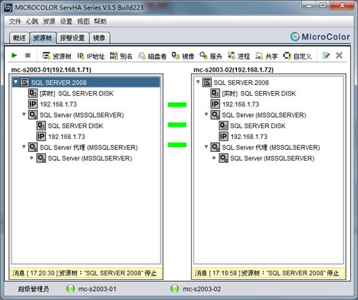This screenshot has width=358, height=300.
Task: Add a 别名 alias resource
Action: [x=121, y=56]
